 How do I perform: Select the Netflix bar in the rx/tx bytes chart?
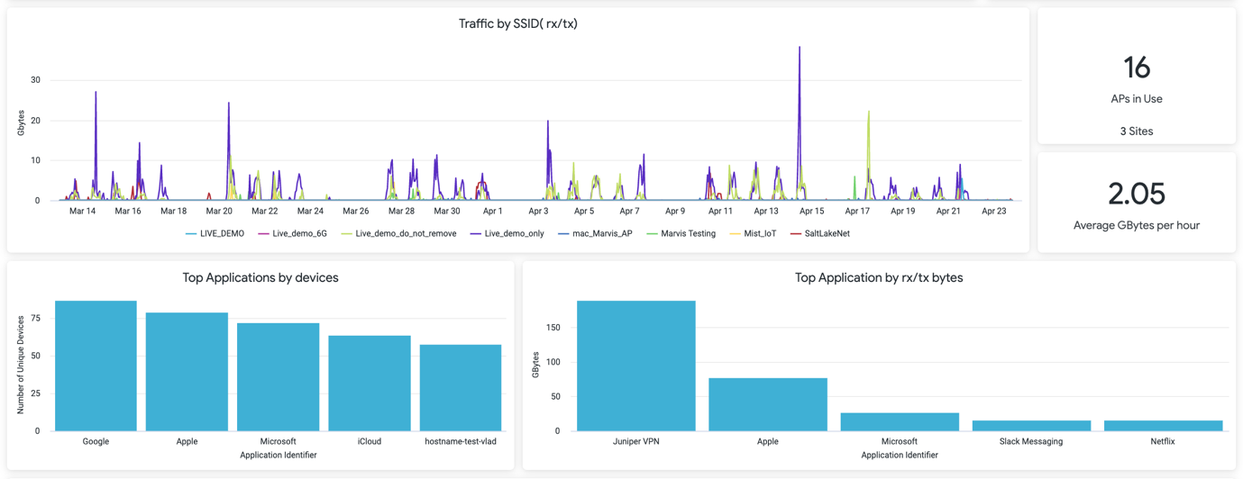1163,426
